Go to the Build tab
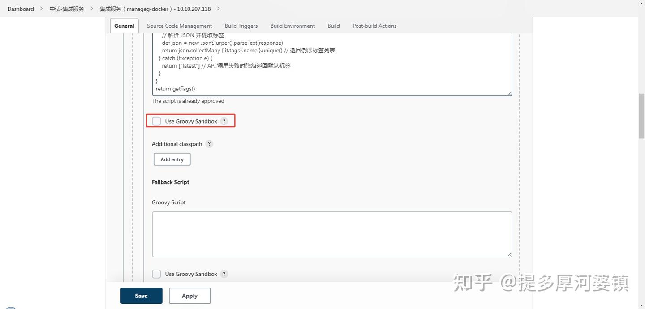The height and width of the screenshot is (309, 645). [334, 26]
